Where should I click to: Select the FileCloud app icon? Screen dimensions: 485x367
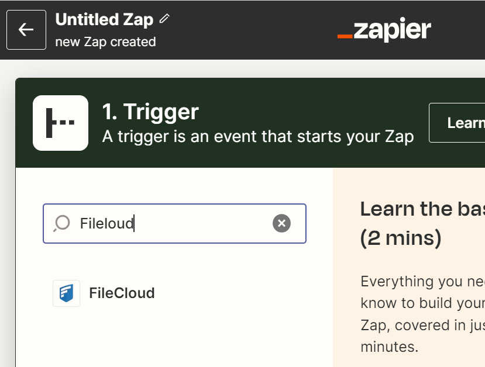66,293
